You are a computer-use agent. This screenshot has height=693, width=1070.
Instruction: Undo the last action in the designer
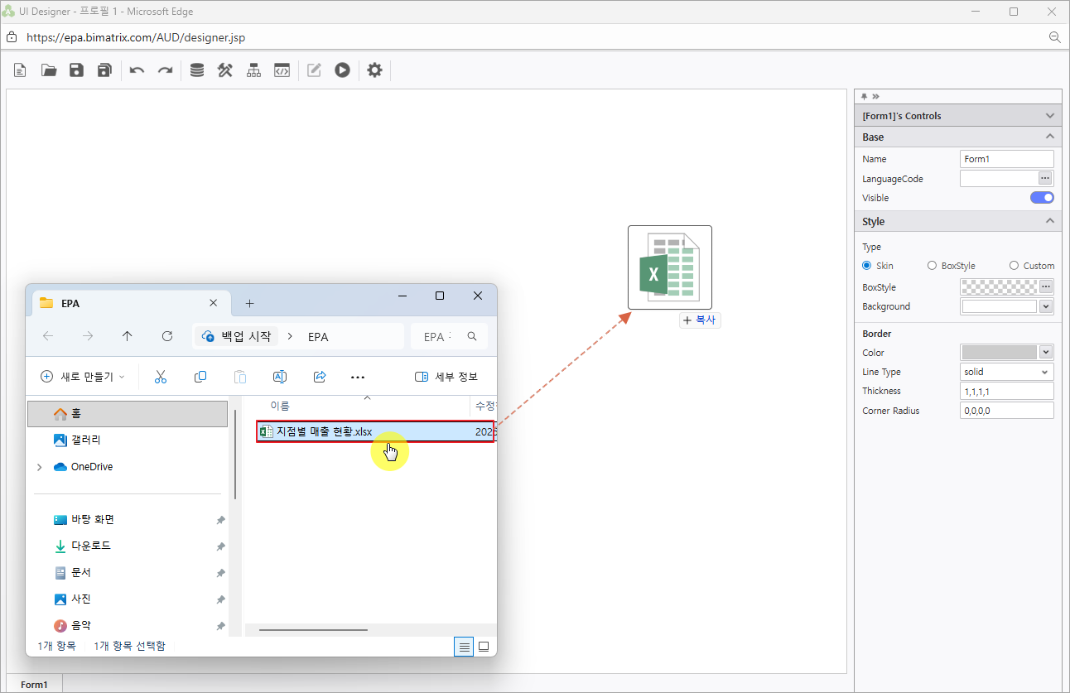(137, 70)
